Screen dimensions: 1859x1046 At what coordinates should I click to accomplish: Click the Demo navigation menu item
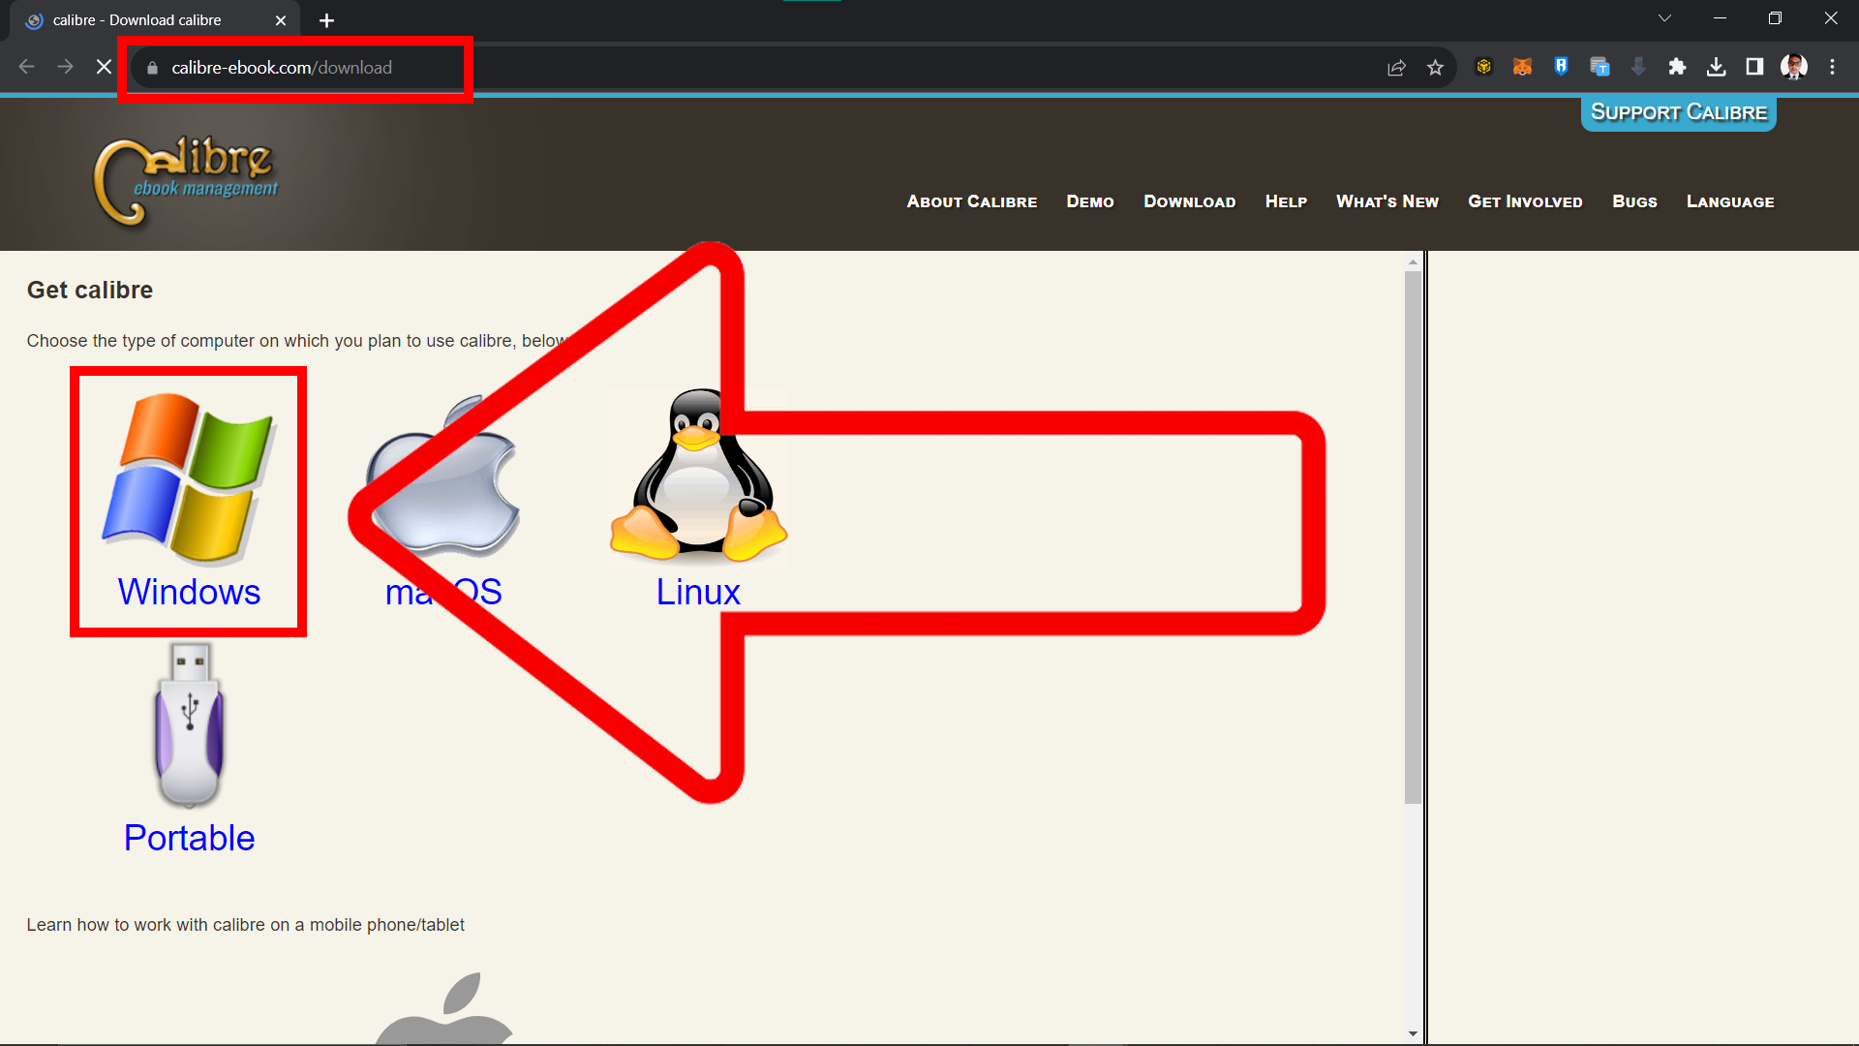(x=1089, y=200)
